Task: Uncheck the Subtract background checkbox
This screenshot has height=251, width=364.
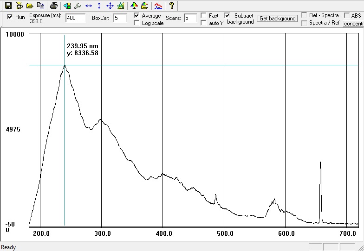Action: tap(227, 16)
